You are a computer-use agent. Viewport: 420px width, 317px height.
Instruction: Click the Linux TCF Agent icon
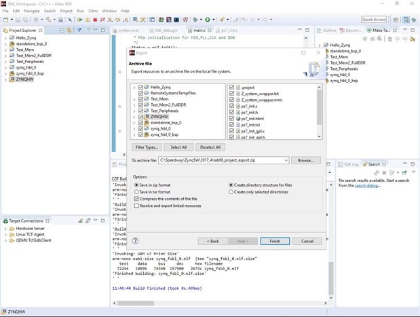coord(12,235)
